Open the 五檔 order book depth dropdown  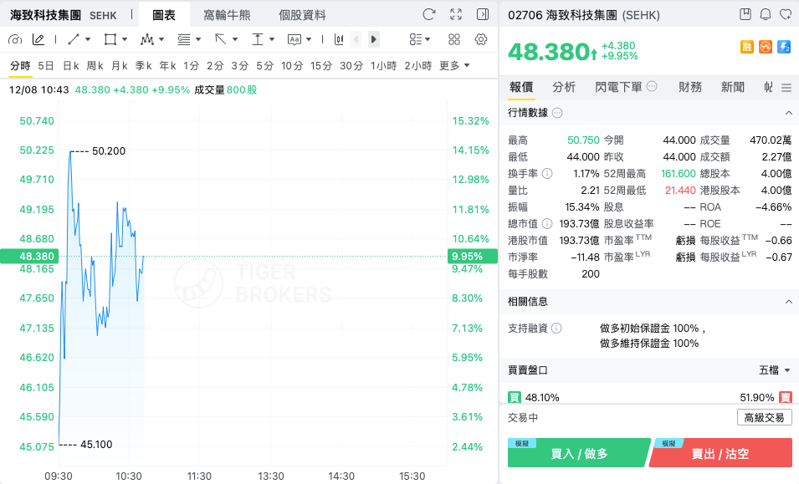pos(775,370)
